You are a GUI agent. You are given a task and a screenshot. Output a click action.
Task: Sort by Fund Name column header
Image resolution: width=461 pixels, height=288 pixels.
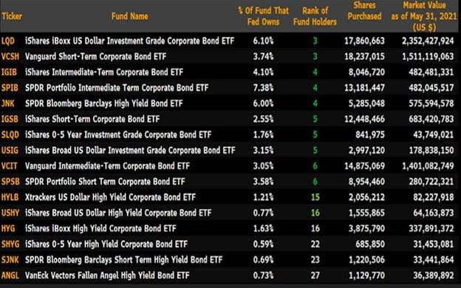[x=130, y=16]
